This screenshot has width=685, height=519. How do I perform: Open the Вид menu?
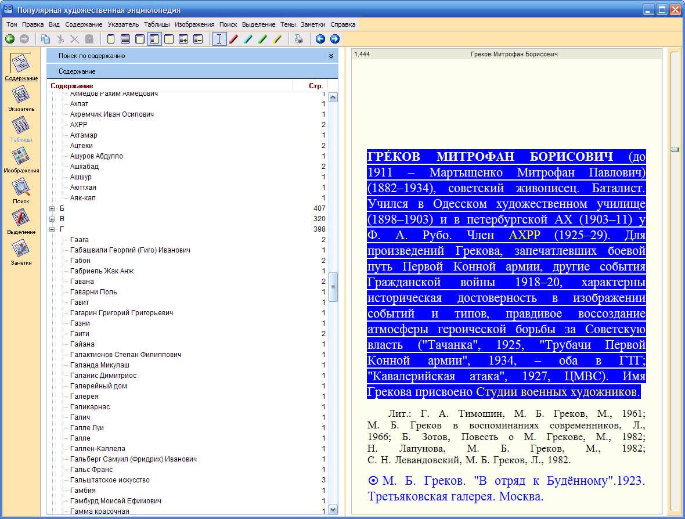point(54,24)
